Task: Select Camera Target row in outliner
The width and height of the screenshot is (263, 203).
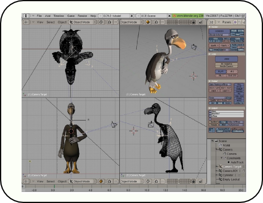Action: (232, 166)
